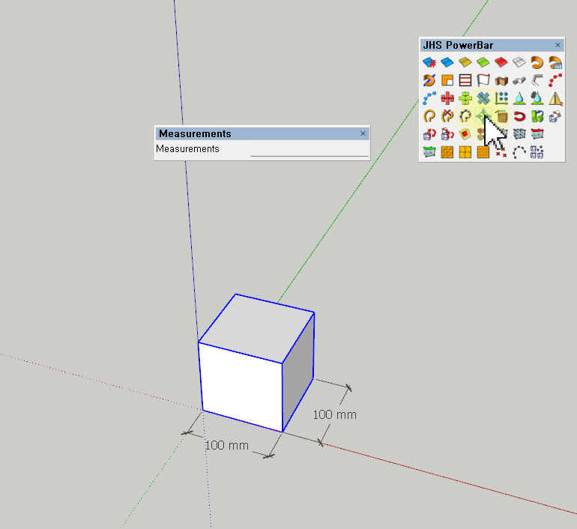
Task: Click the red curved arrow icon
Action: (x=519, y=116)
